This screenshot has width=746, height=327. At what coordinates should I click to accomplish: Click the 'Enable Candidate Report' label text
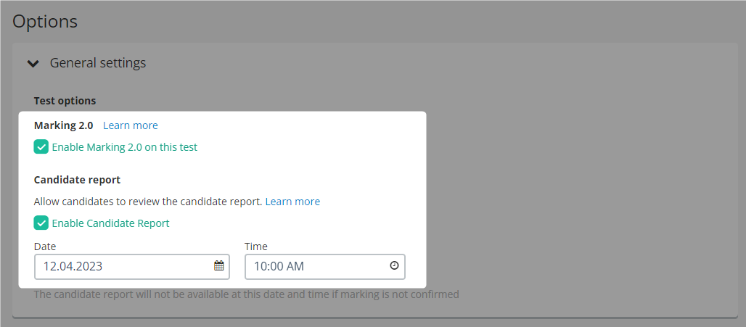click(x=110, y=223)
